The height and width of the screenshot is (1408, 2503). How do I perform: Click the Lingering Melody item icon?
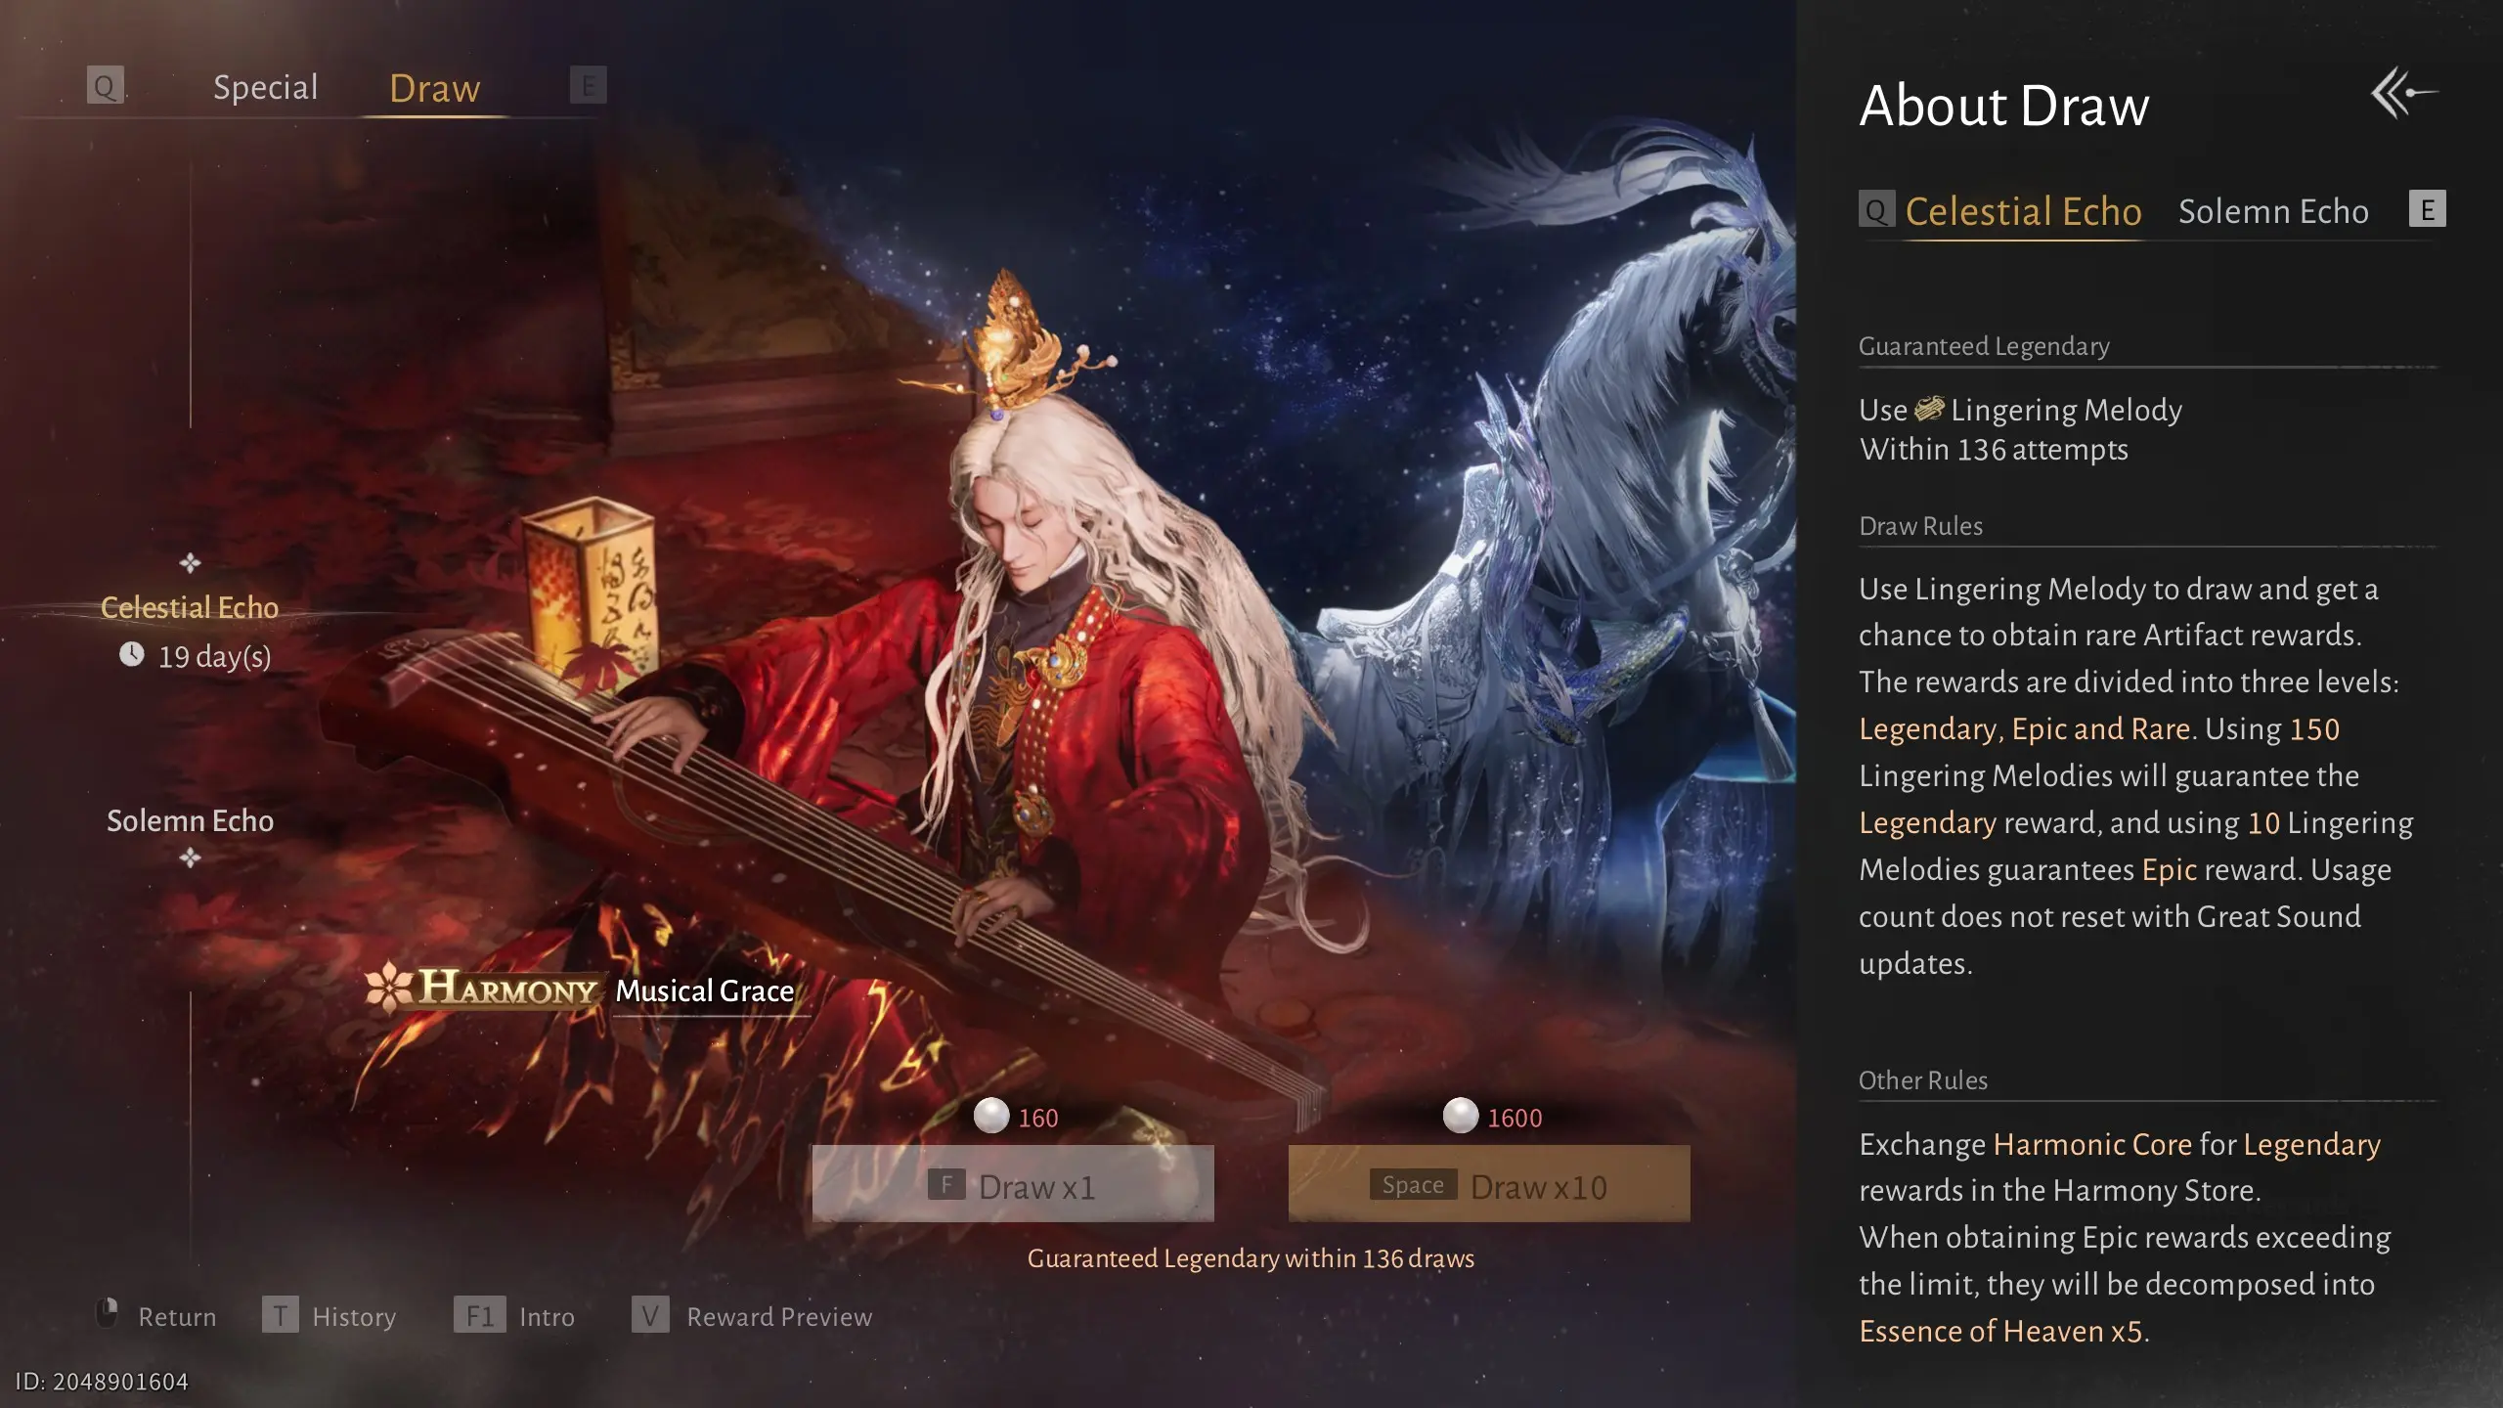coord(1928,409)
